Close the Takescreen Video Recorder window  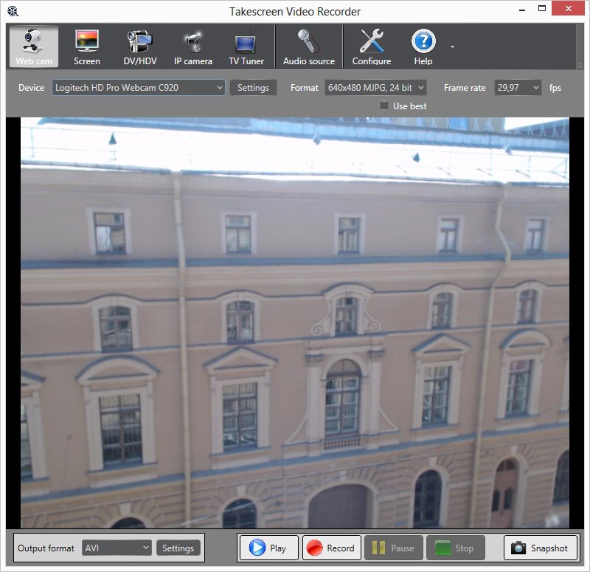568,8
